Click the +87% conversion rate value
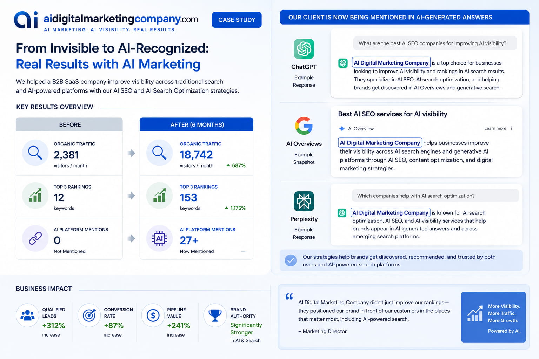 coord(114,326)
